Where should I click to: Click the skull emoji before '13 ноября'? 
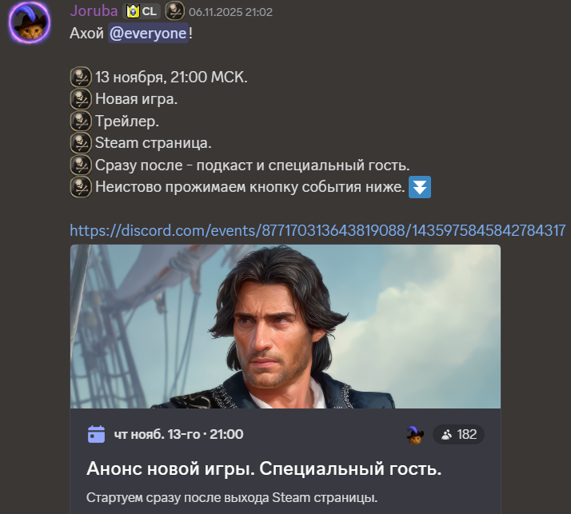tap(81, 77)
